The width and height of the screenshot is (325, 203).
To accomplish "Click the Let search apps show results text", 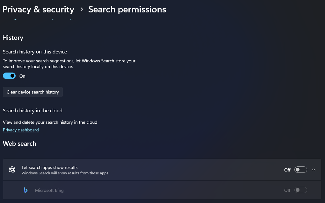I will point(50,167).
